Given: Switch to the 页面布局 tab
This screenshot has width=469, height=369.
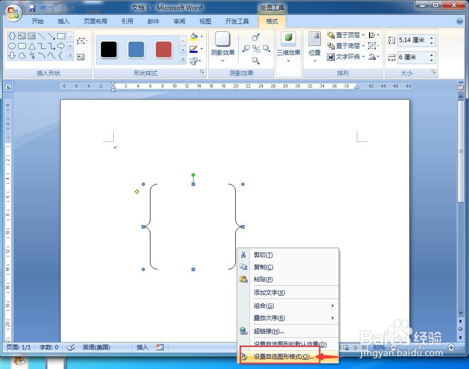Looking at the screenshot, I should (95, 21).
